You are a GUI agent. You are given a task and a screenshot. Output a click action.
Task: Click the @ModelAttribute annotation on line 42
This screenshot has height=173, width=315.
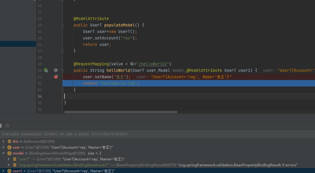(x=91, y=19)
